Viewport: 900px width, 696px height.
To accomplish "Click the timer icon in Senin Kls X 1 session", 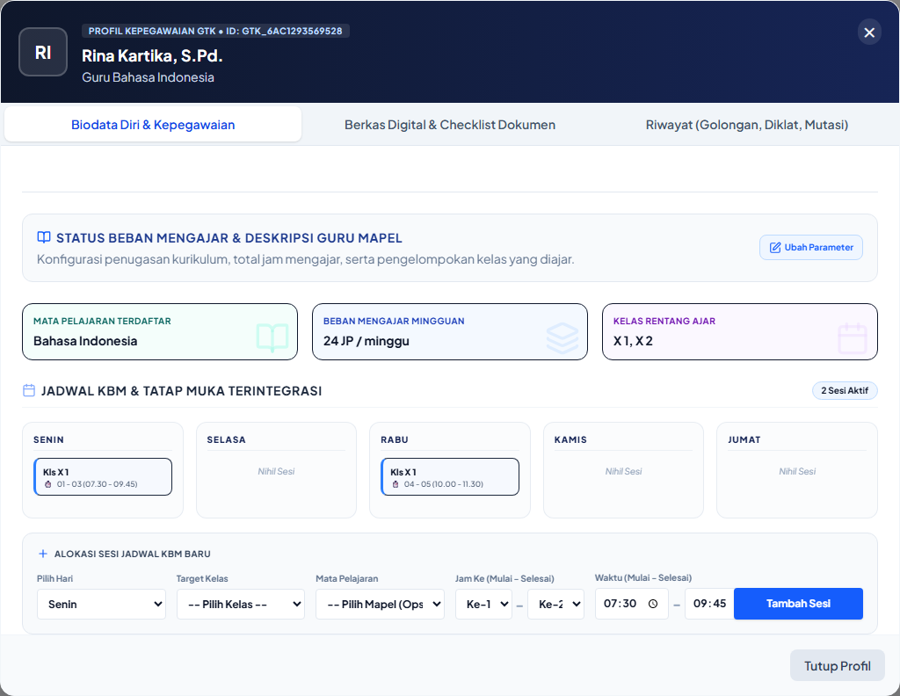I will (x=48, y=484).
